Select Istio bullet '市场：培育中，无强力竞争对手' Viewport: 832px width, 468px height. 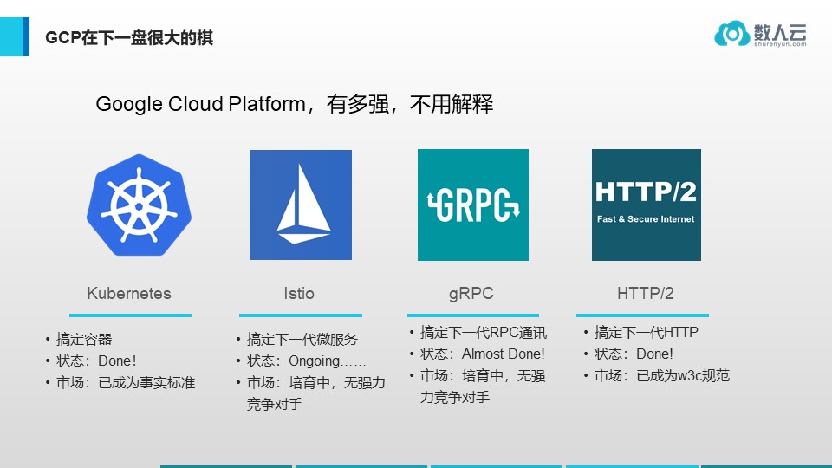[x=315, y=393]
